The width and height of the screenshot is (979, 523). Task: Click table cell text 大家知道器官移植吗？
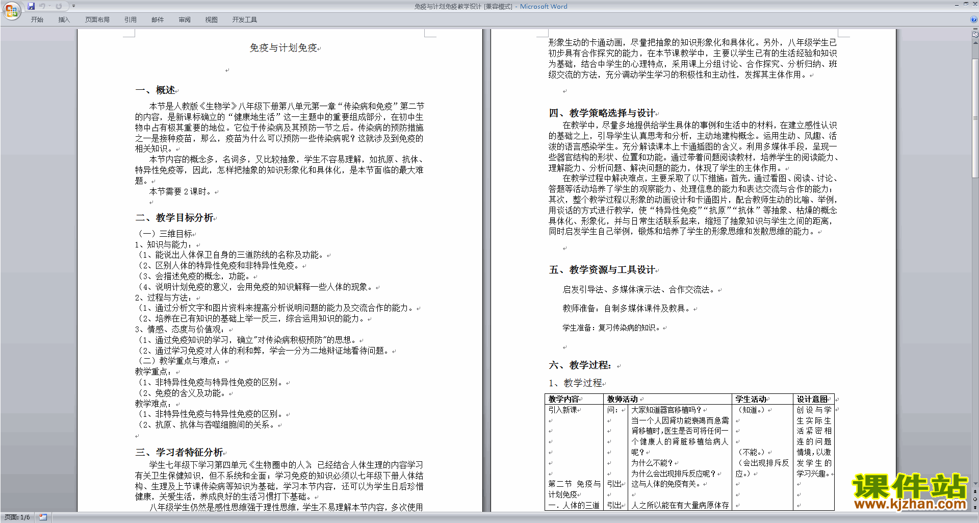click(666, 410)
